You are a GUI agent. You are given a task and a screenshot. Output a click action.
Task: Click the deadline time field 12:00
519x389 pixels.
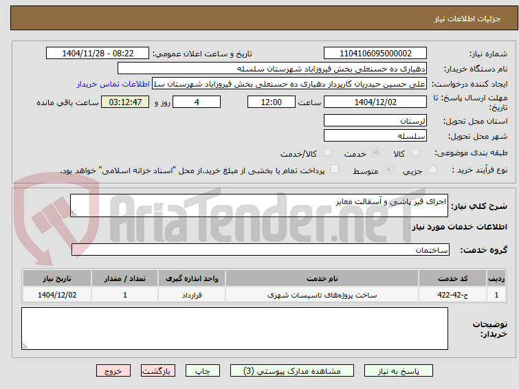pyautogui.click(x=272, y=102)
